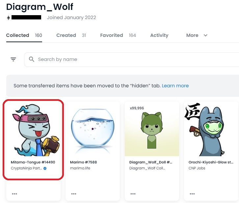The height and width of the screenshot is (203, 239).
Task: Open the three-dots menu on Marimo #7588 card
Action: [74, 194]
